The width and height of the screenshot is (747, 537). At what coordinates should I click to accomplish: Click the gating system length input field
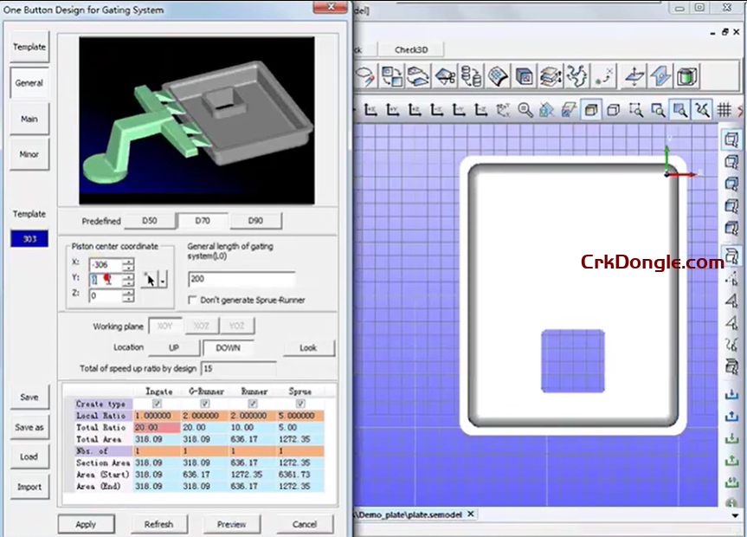pyautogui.click(x=241, y=280)
